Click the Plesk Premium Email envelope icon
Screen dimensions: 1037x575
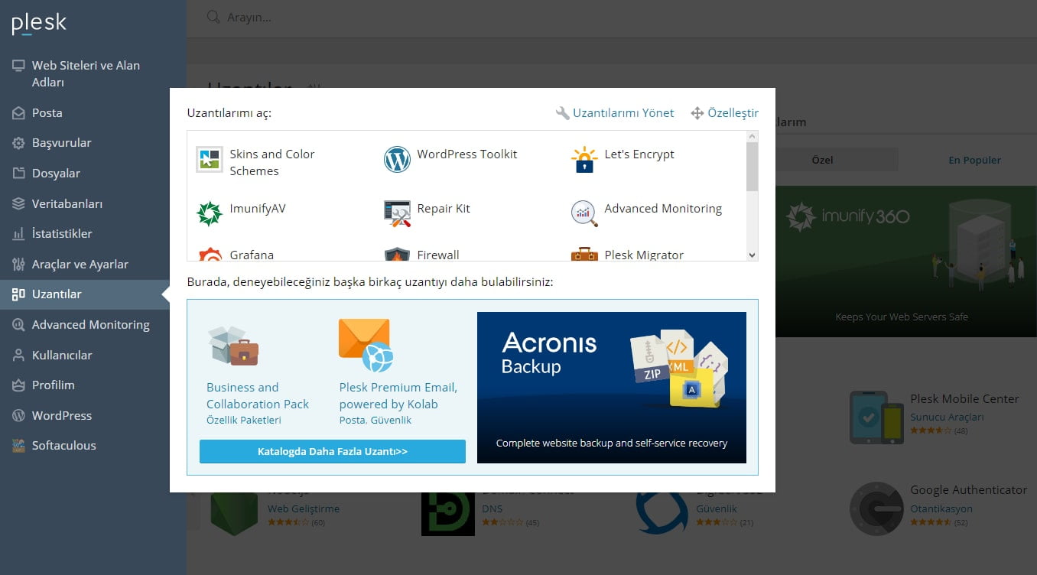366,345
